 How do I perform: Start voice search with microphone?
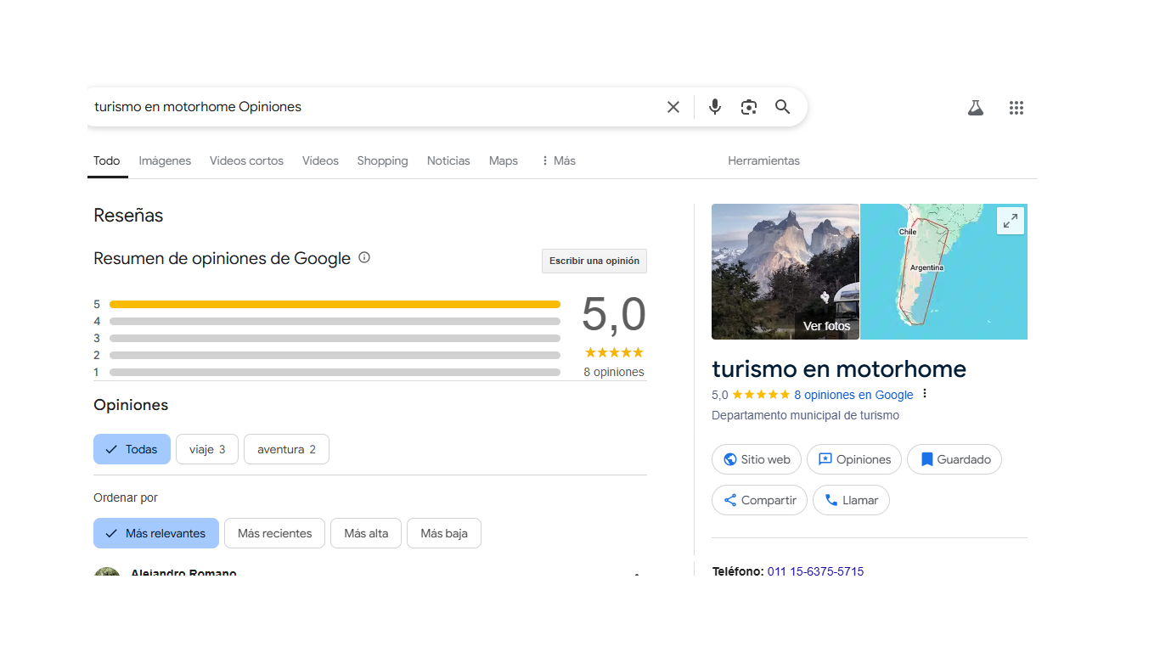coord(715,107)
